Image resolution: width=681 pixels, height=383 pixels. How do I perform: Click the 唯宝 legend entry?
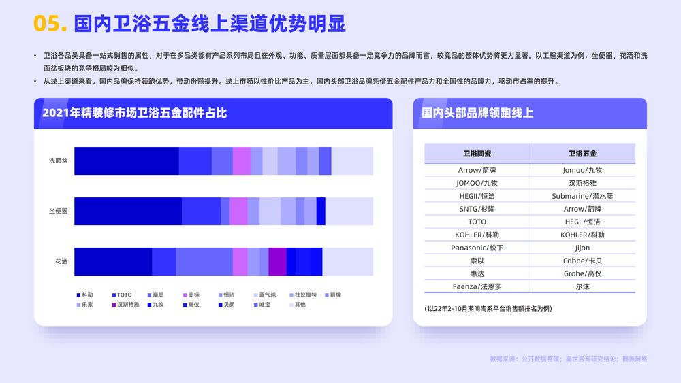tap(262, 305)
